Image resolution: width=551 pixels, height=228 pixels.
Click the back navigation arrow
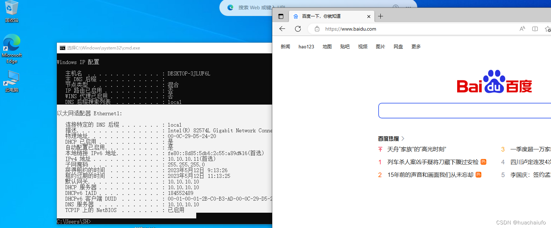coord(282,29)
